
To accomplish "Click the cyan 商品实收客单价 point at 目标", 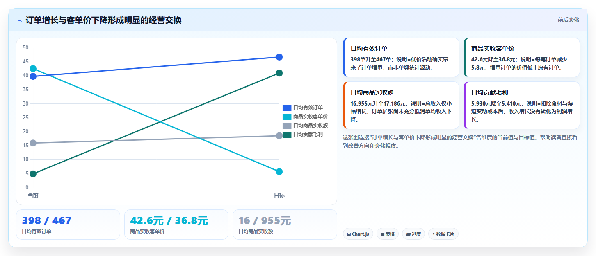I will 279,172.
